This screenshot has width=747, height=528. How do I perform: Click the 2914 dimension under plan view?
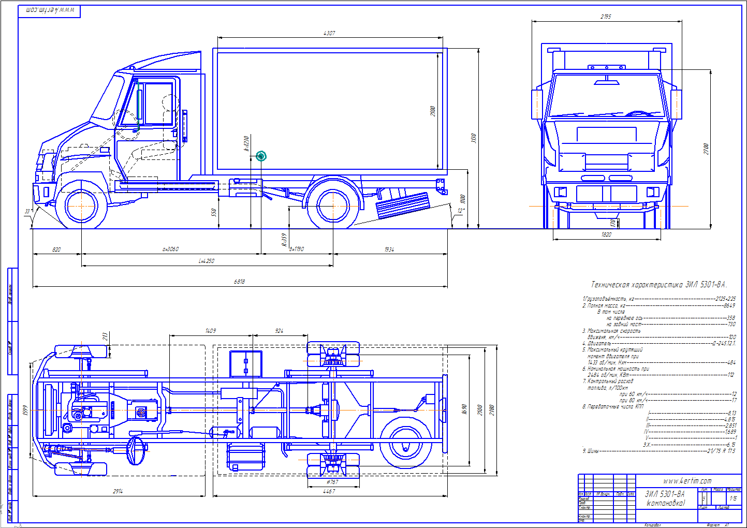[x=118, y=491]
